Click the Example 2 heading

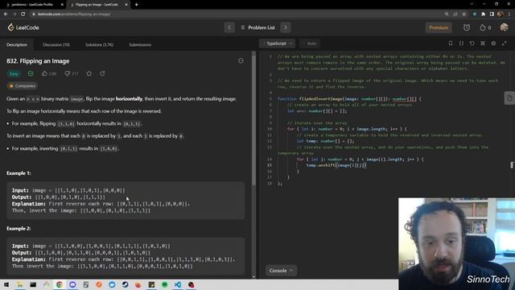(x=19, y=228)
